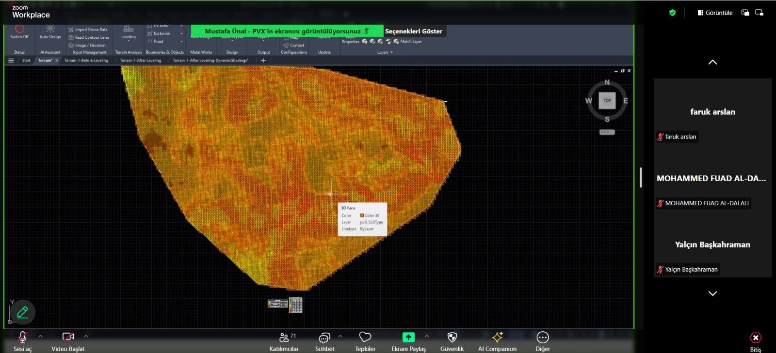This screenshot has width=776, height=353.
Task: Switch to Terrain-1-Before Leveling tab
Action: point(86,61)
